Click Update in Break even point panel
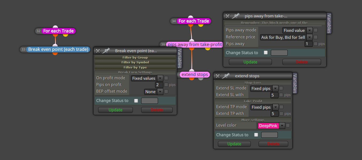Screen dimensions: 362x160 click(115, 110)
